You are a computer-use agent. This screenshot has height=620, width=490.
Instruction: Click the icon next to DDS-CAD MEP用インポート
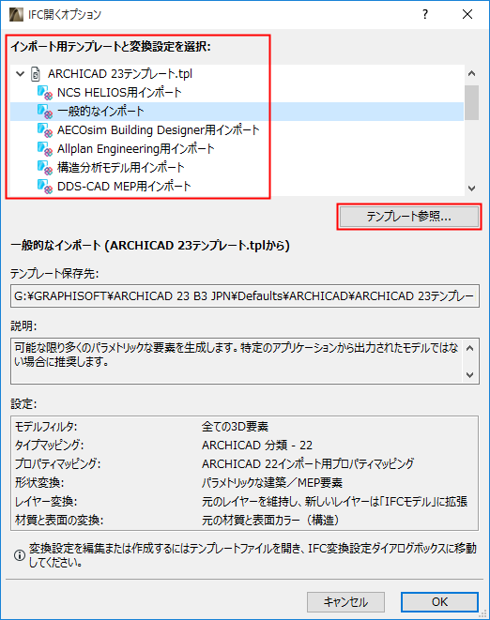coord(45,187)
